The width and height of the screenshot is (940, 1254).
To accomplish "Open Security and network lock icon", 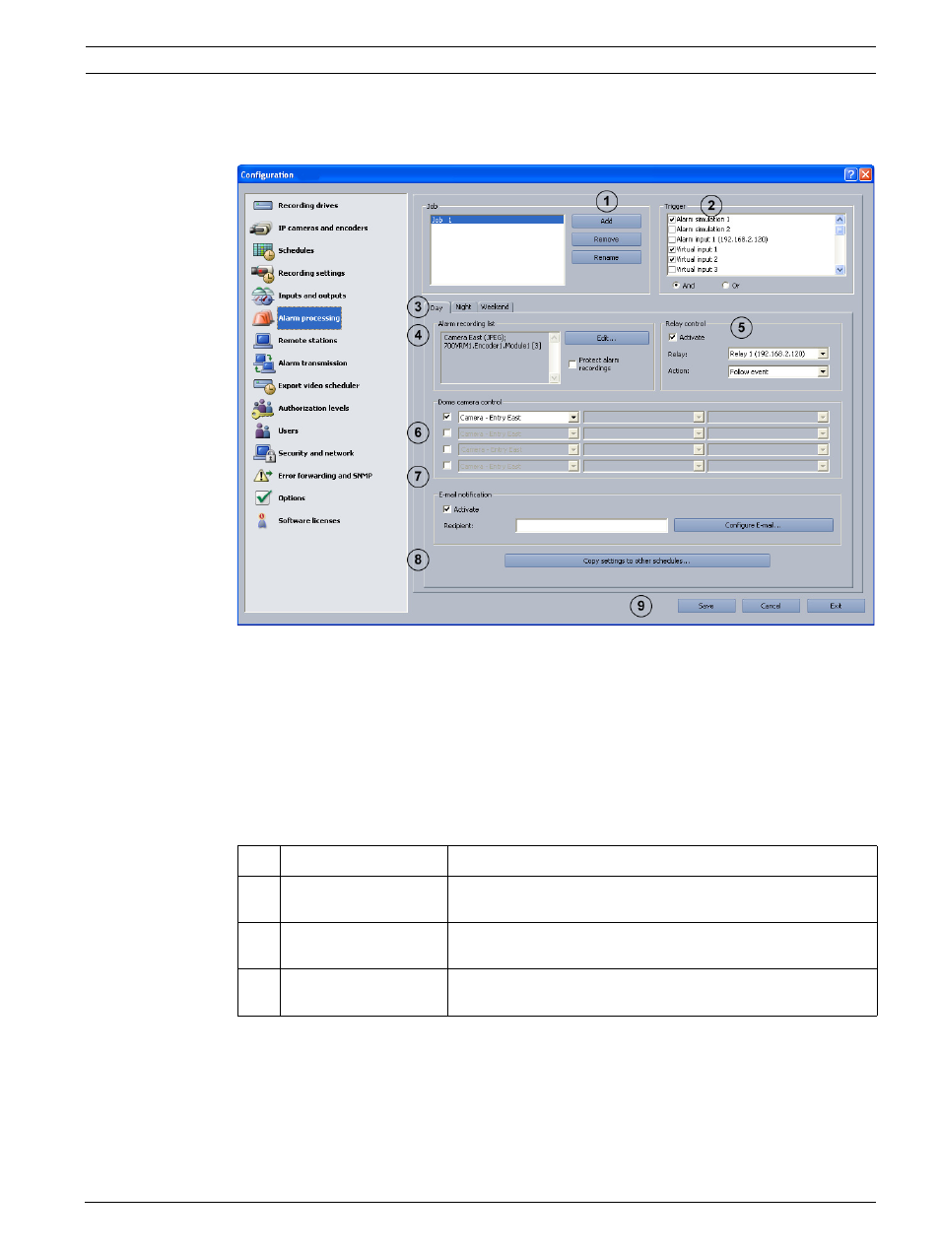I will [x=263, y=453].
